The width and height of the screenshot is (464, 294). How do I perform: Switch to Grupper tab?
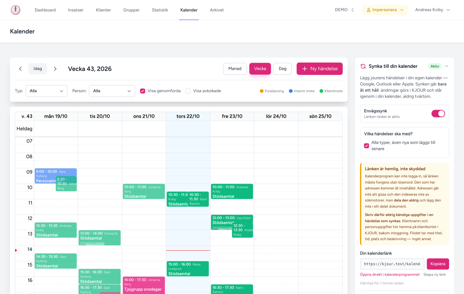click(x=131, y=10)
